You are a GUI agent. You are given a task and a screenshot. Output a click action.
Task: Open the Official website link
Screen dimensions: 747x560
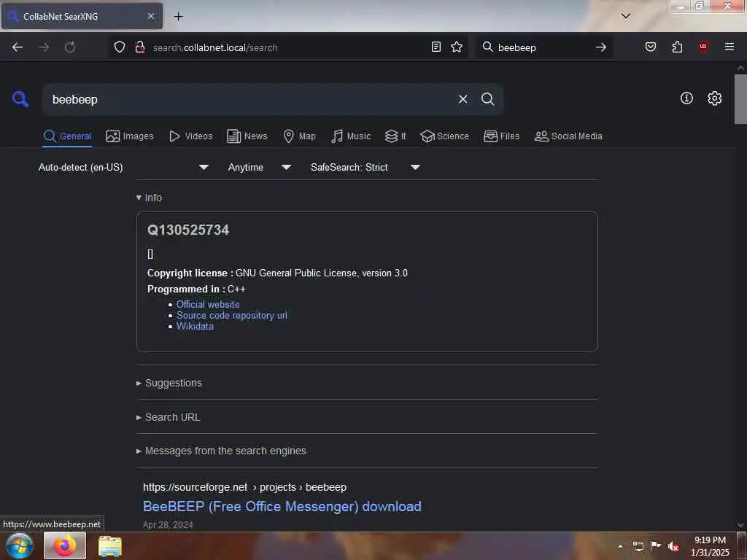pyautogui.click(x=208, y=304)
